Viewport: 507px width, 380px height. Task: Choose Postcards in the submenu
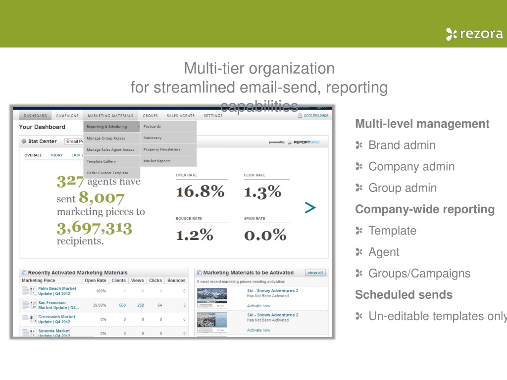(x=168, y=126)
